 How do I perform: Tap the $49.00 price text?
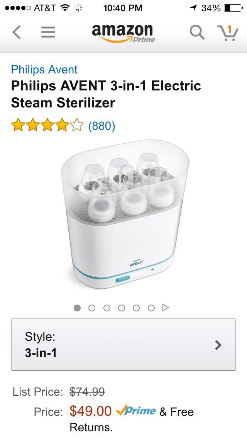[x=91, y=411]
